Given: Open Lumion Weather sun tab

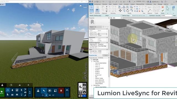Looking at the screenshot, I should 28,85.
